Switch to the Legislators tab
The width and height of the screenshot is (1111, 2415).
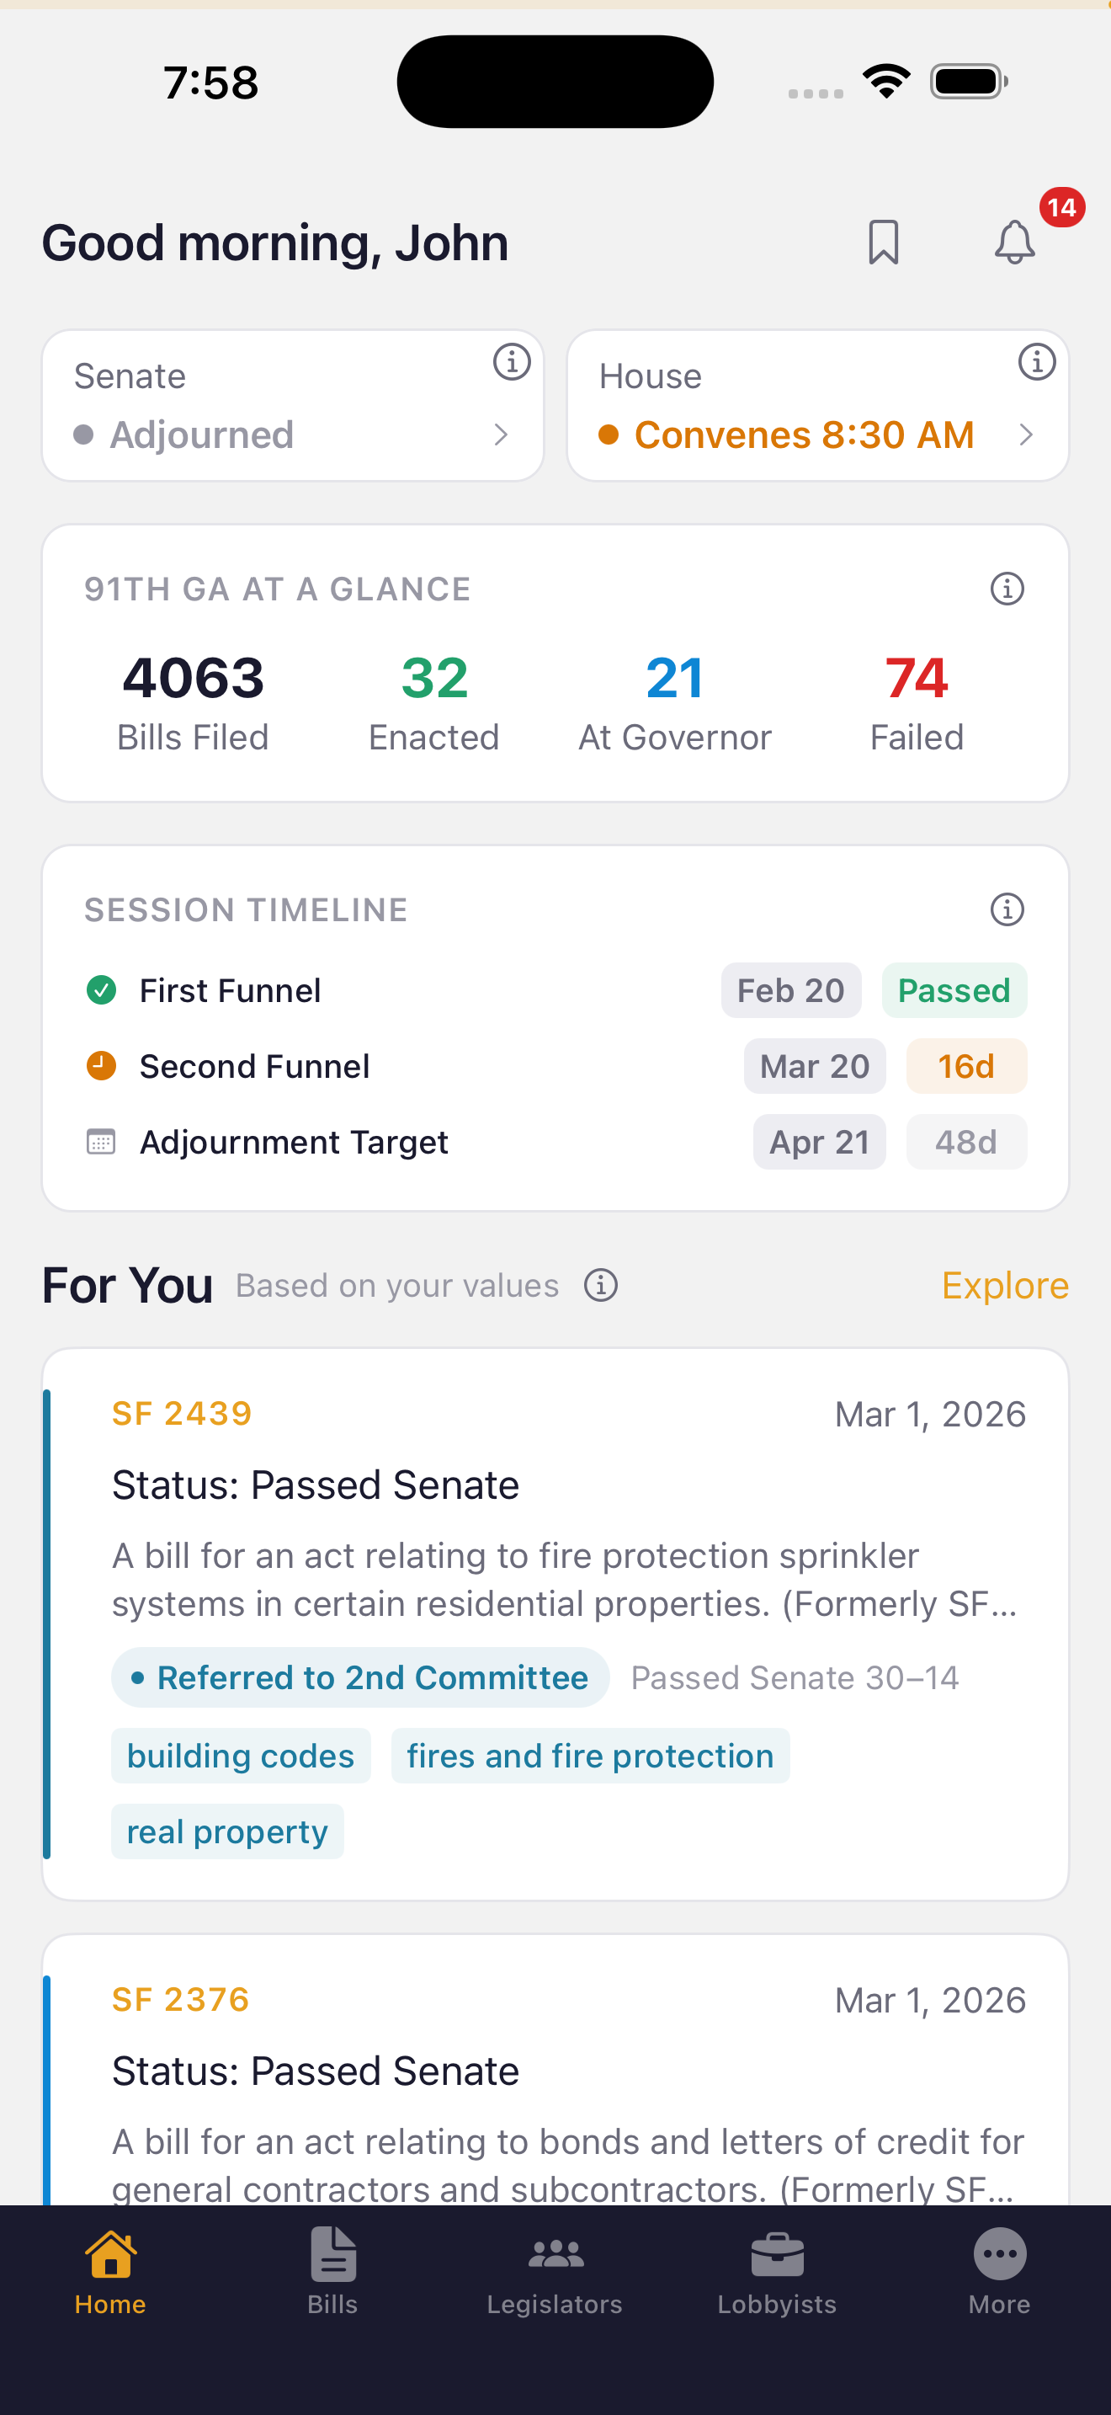pos(555,2269)
